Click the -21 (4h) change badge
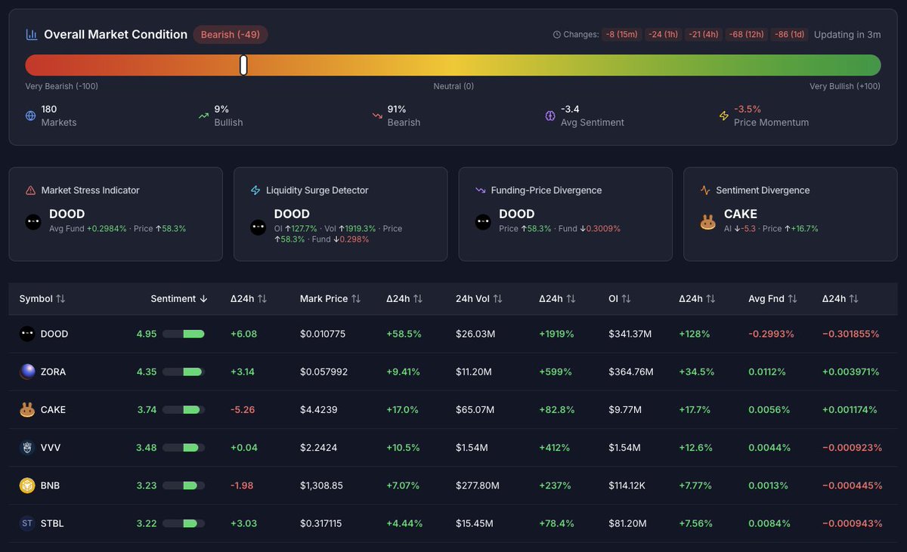Image resolution: width=907 pixels, height=552 pixels. (x=703, y=35)
